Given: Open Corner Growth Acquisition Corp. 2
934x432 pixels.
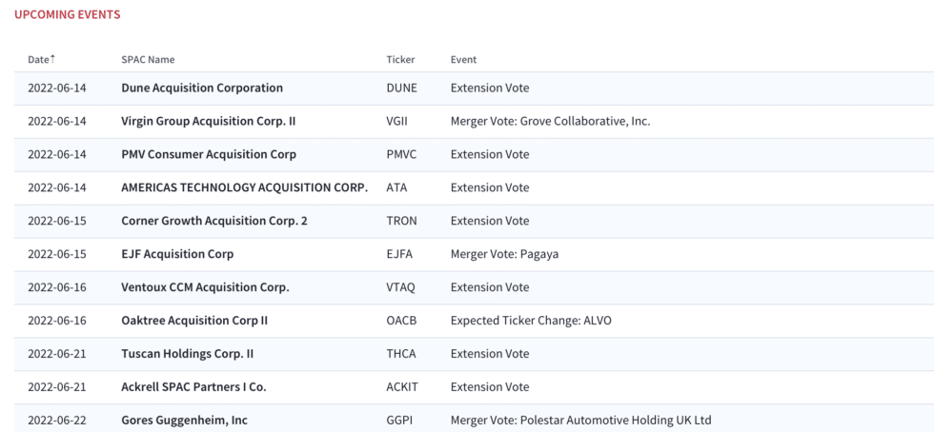Looking at the screenshot, I should coord(214,221).
